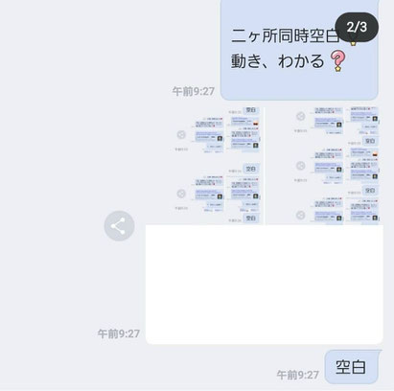Tap the topmost share icon in right thumbnail
This screenshot has width=394, height=391.
[x=300, y=116]
